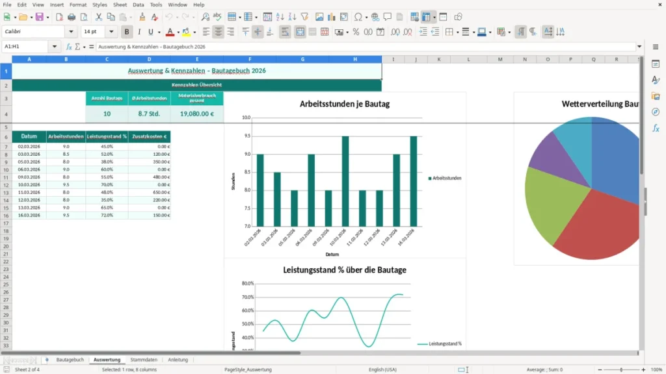Image resolution: width=666 pixels, height=374 pixels.
Task: Apply the red font color swatch
Action: point(170,32)
